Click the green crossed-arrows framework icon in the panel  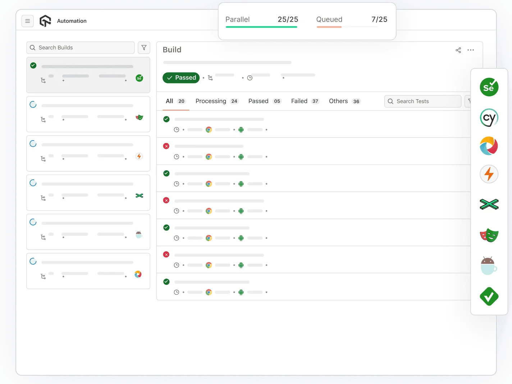(x=489, y=204)
